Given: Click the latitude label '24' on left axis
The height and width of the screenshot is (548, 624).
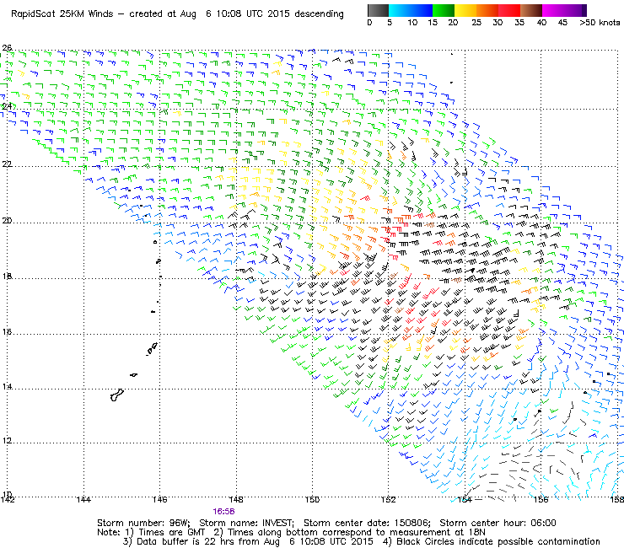Looking at the screenshot, I should [7, 106].
